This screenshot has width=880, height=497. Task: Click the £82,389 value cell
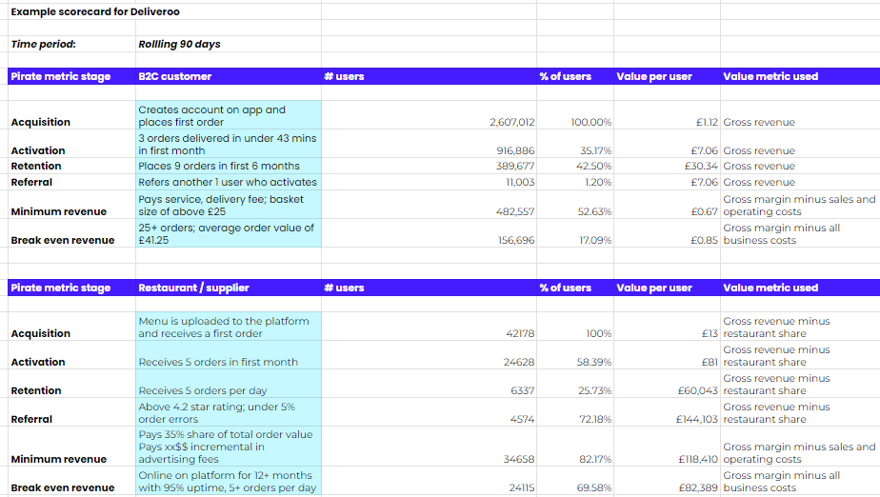(668, 482)
